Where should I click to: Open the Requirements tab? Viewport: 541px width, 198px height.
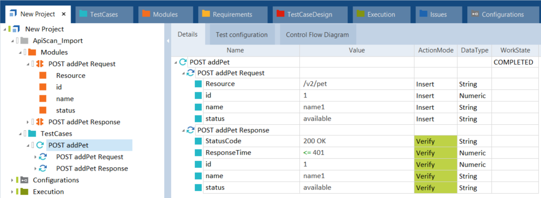[233, 15]
